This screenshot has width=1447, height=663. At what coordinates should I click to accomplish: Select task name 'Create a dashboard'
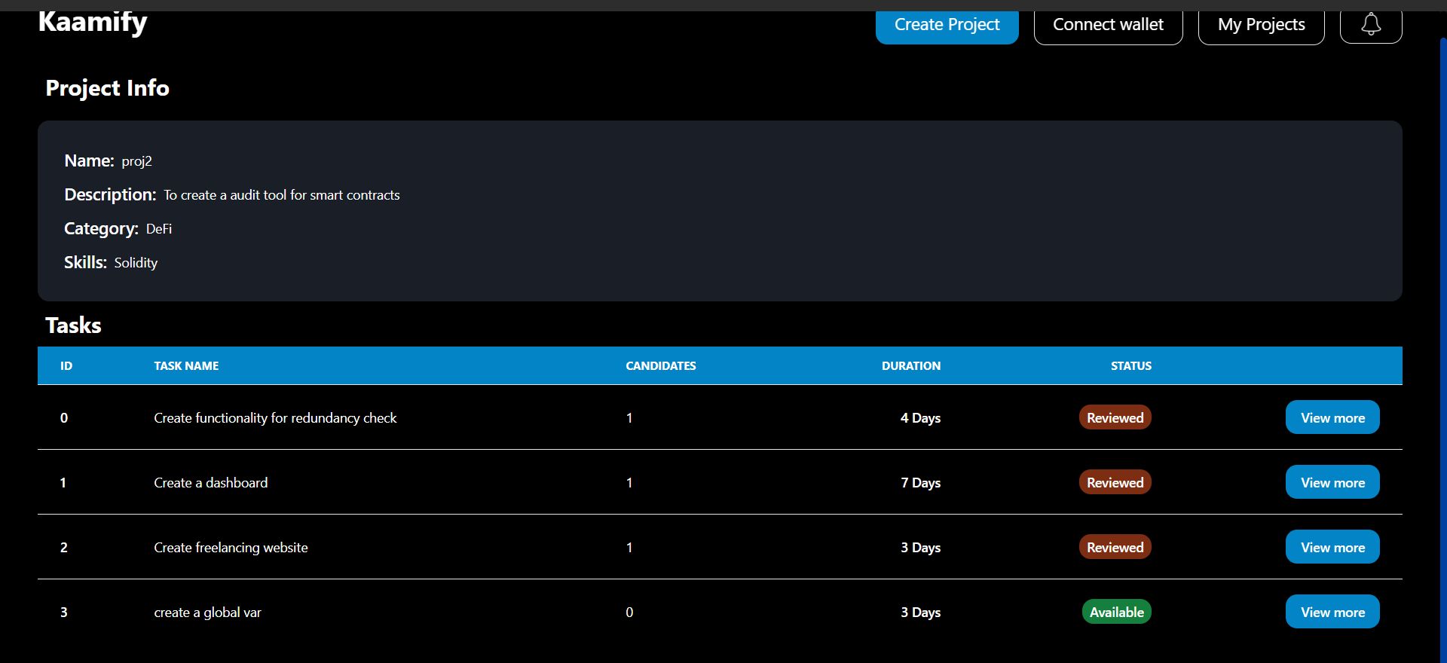point(211,483)
